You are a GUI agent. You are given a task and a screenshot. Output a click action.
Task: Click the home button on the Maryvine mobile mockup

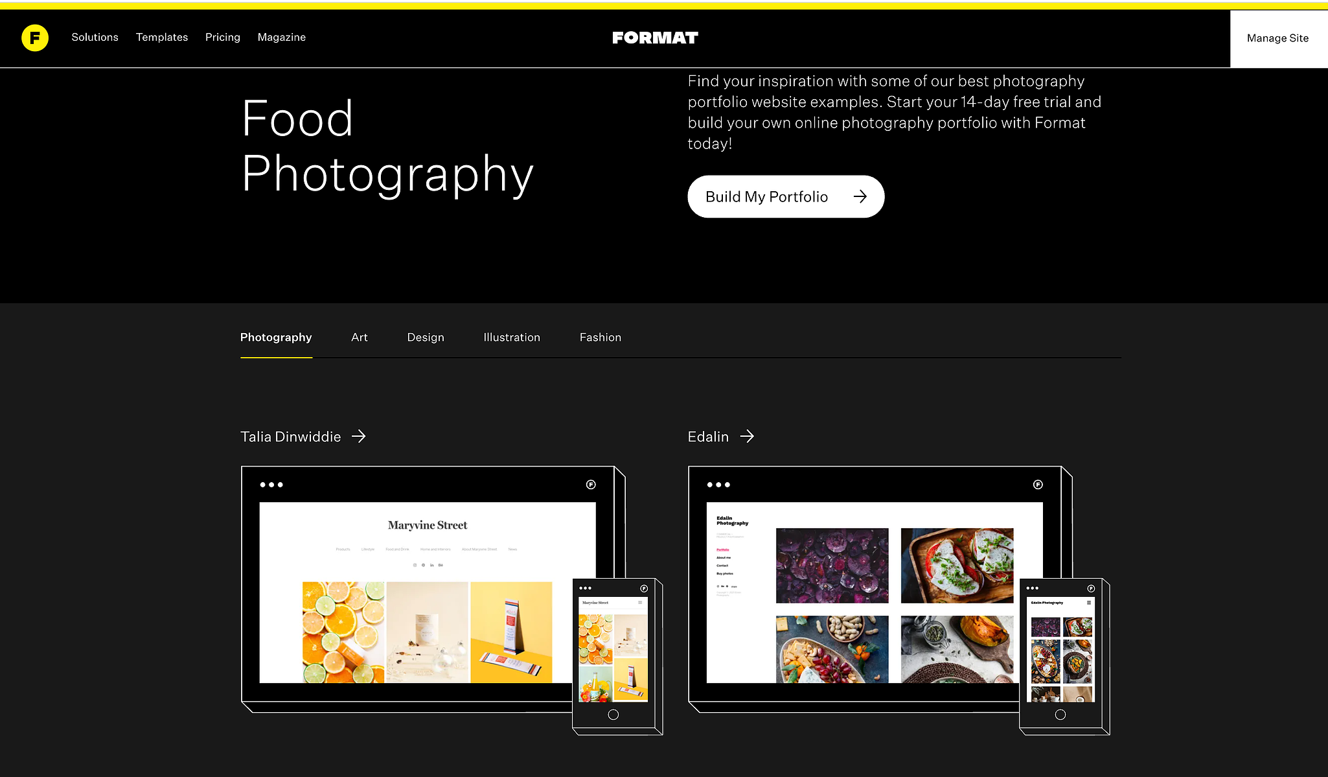click(613, 715)
